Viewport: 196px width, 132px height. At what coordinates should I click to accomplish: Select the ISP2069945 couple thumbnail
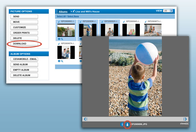point(131,30)
